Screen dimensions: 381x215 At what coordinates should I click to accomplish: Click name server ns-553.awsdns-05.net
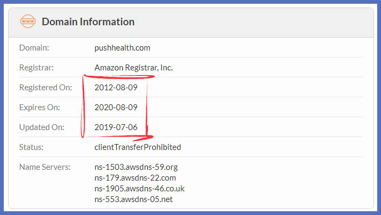(x=133, y=199)
